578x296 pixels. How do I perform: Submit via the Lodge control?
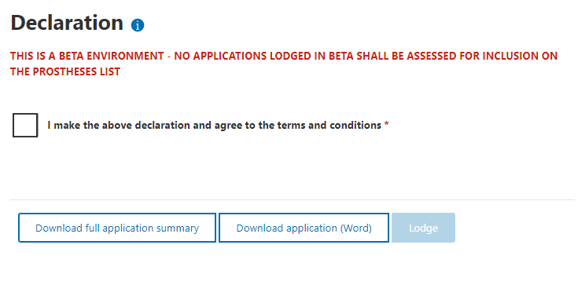[x=423, y=228]
